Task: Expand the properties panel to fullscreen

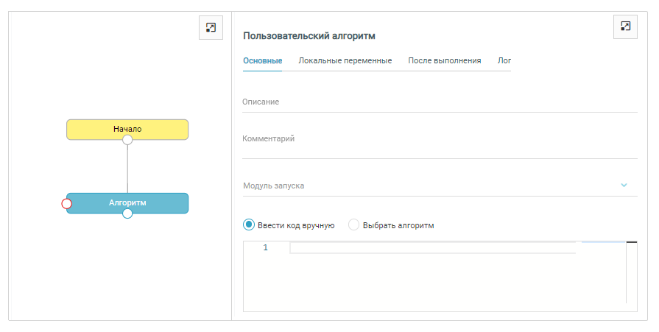Action: click(x=625, y=27)
